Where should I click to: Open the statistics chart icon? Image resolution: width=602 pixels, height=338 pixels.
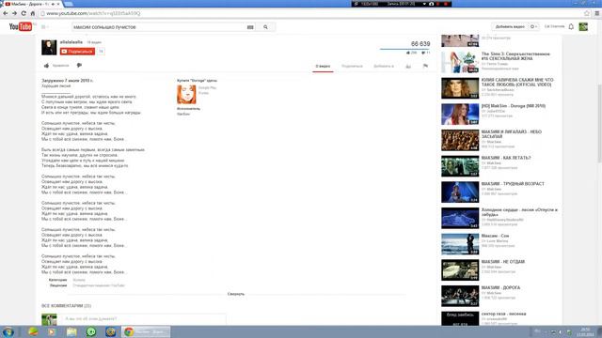[408, 67]
